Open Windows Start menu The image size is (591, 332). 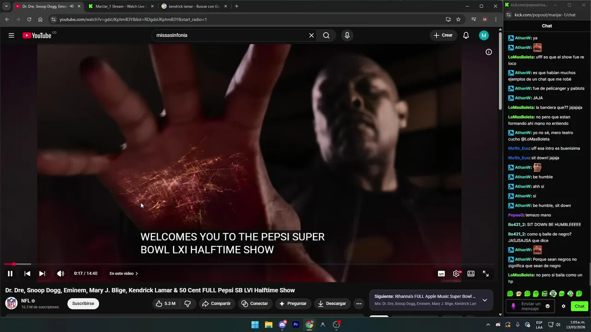[x=255, y=325]
